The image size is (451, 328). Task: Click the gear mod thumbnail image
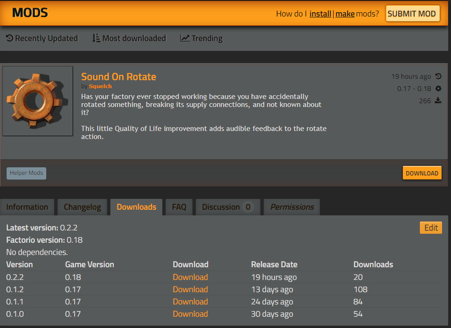tap(38, 101)
